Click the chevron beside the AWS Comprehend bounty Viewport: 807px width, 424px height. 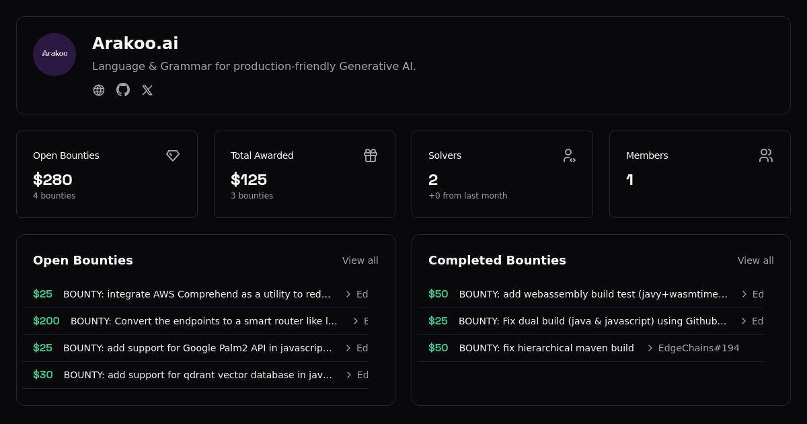point(348,294)
